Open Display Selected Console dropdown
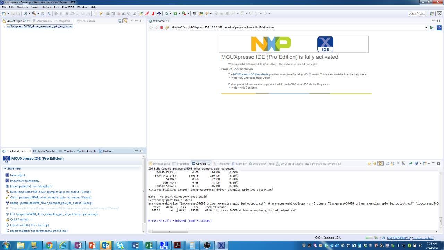 pyautogui.click(x=420, y=164)
